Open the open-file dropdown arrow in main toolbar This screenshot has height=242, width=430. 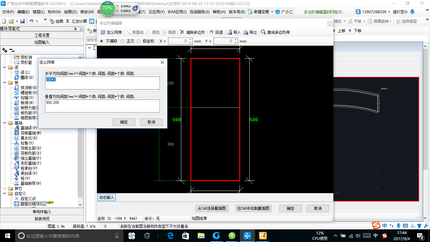(x=16, y=21)
